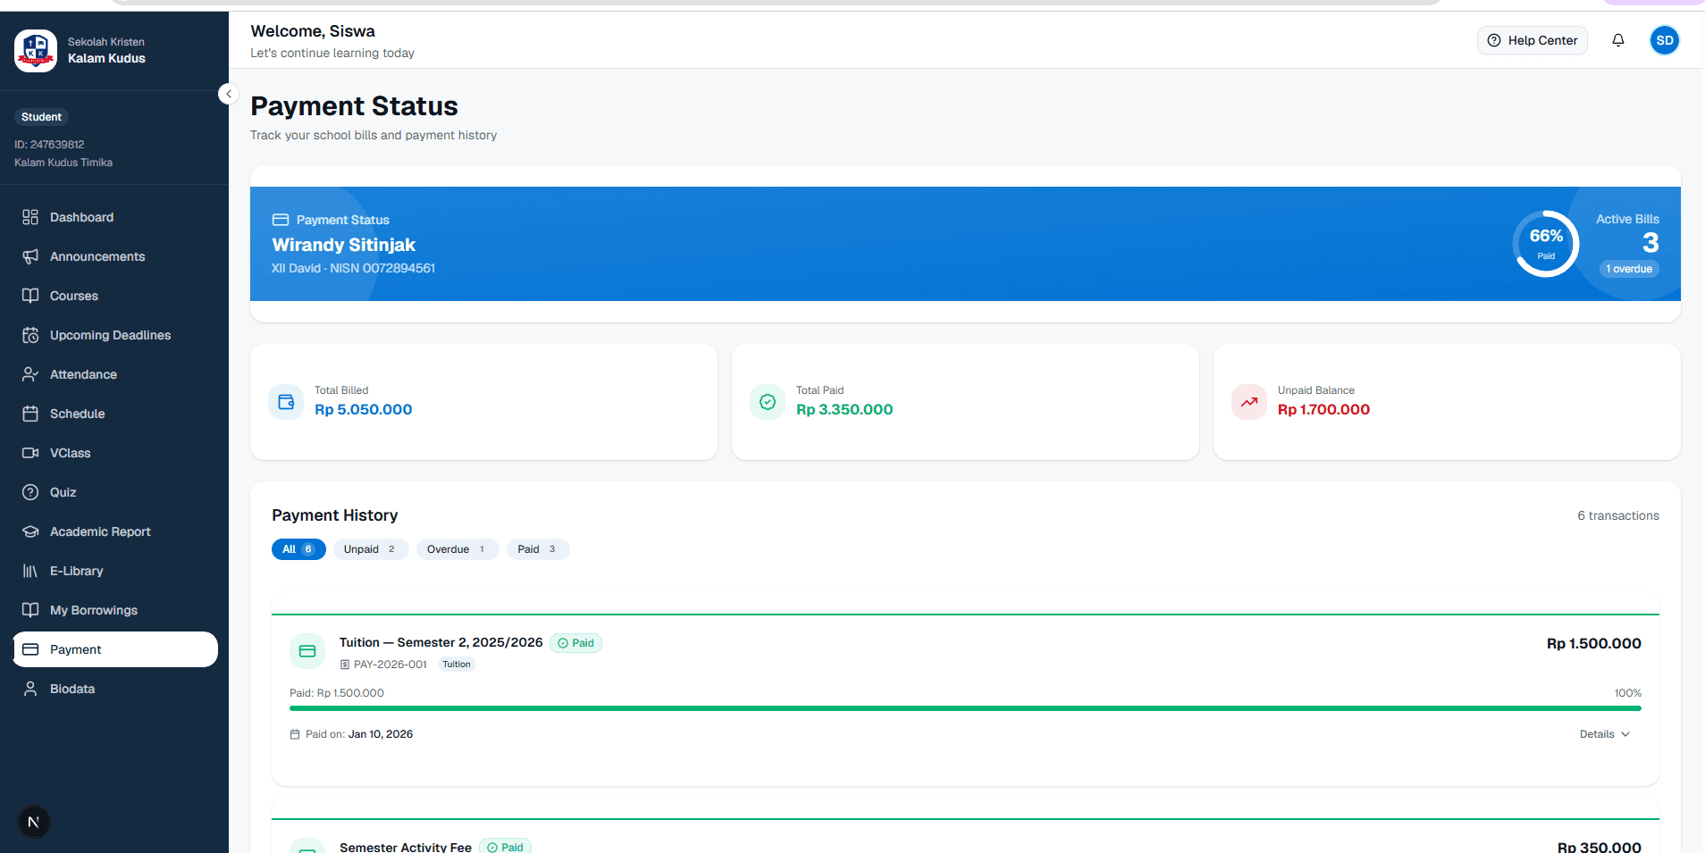Click the 66% Paid progress ring

coord(1546,243)
